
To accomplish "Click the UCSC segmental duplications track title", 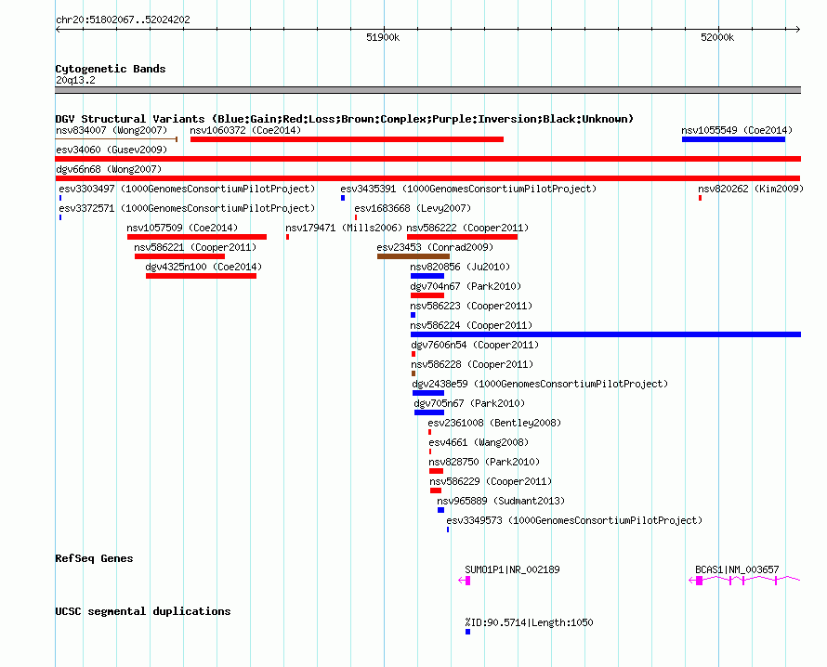I will pyautogui.click(x=143, y=611).
